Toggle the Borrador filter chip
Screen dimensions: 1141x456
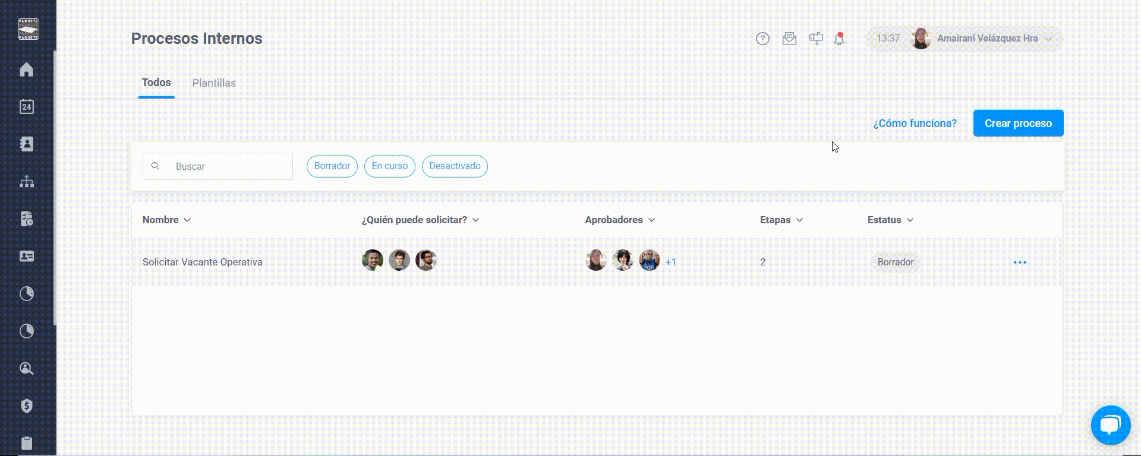[x=332, y=166]
